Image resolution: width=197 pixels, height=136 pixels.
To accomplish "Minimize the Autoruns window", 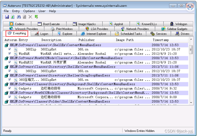I will coord(173,6).
